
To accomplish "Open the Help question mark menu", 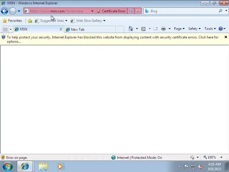I will [x=222, y=29].
